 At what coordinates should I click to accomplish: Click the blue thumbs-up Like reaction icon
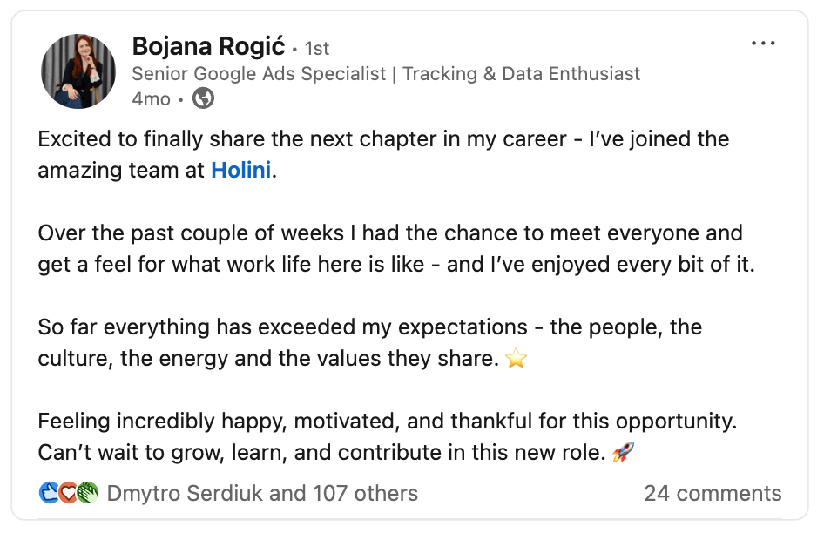pos(49,494)
